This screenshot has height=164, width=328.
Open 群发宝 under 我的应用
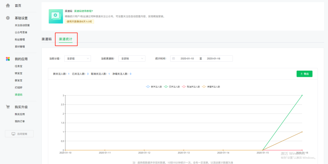[x=18, y=80]
